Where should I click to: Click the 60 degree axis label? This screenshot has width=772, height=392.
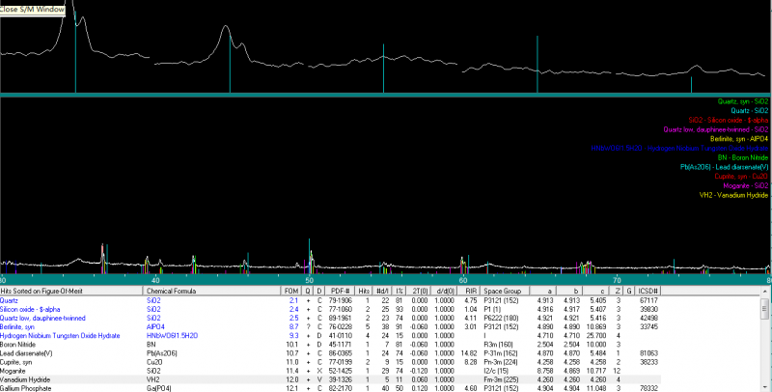[x=463, y=280]
